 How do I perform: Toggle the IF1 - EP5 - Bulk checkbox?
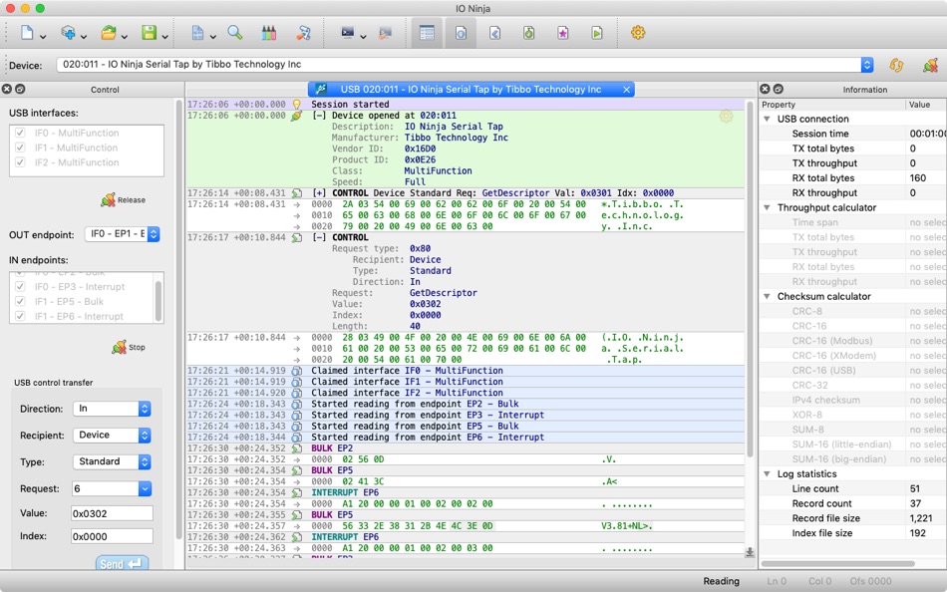click(x=20, y=301)
